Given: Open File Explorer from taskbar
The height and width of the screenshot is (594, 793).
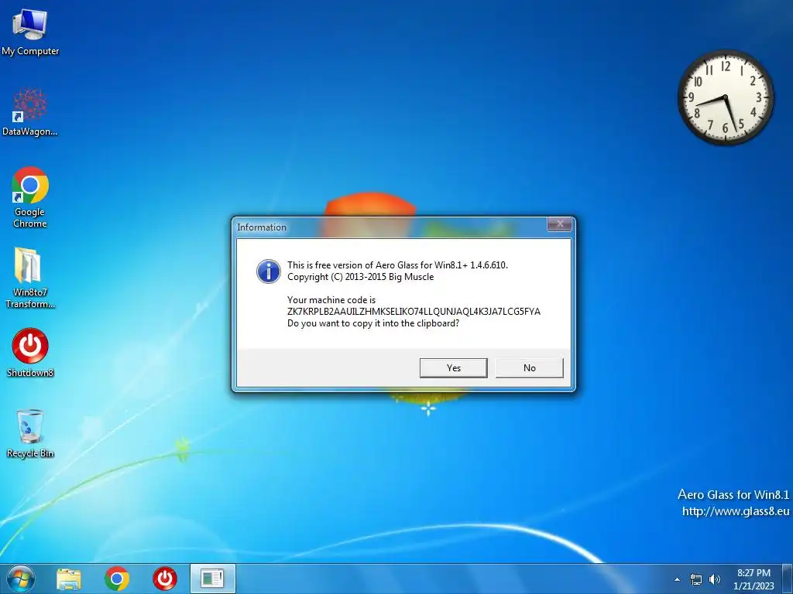Looking at the screenshot, I should coord(69,579).
